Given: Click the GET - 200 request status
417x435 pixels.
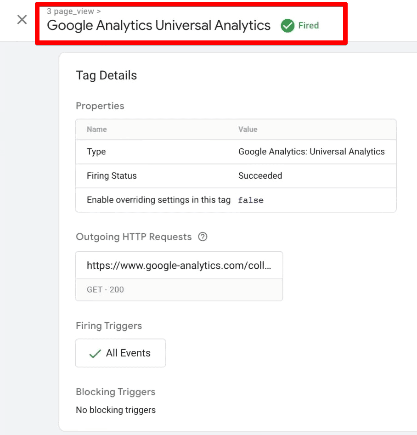Looking at the screenshot, I should (105, 290).
